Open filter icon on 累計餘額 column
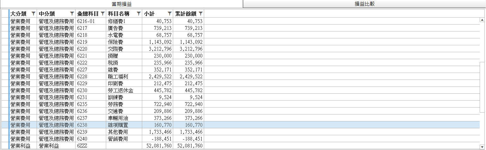 pyautogui.click(x=200, y=14)
